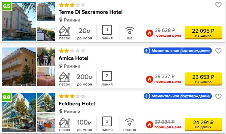Click the line 2 icon of Amica Hotel
Screen dimensions: 226x134
(x=107, y=76)
